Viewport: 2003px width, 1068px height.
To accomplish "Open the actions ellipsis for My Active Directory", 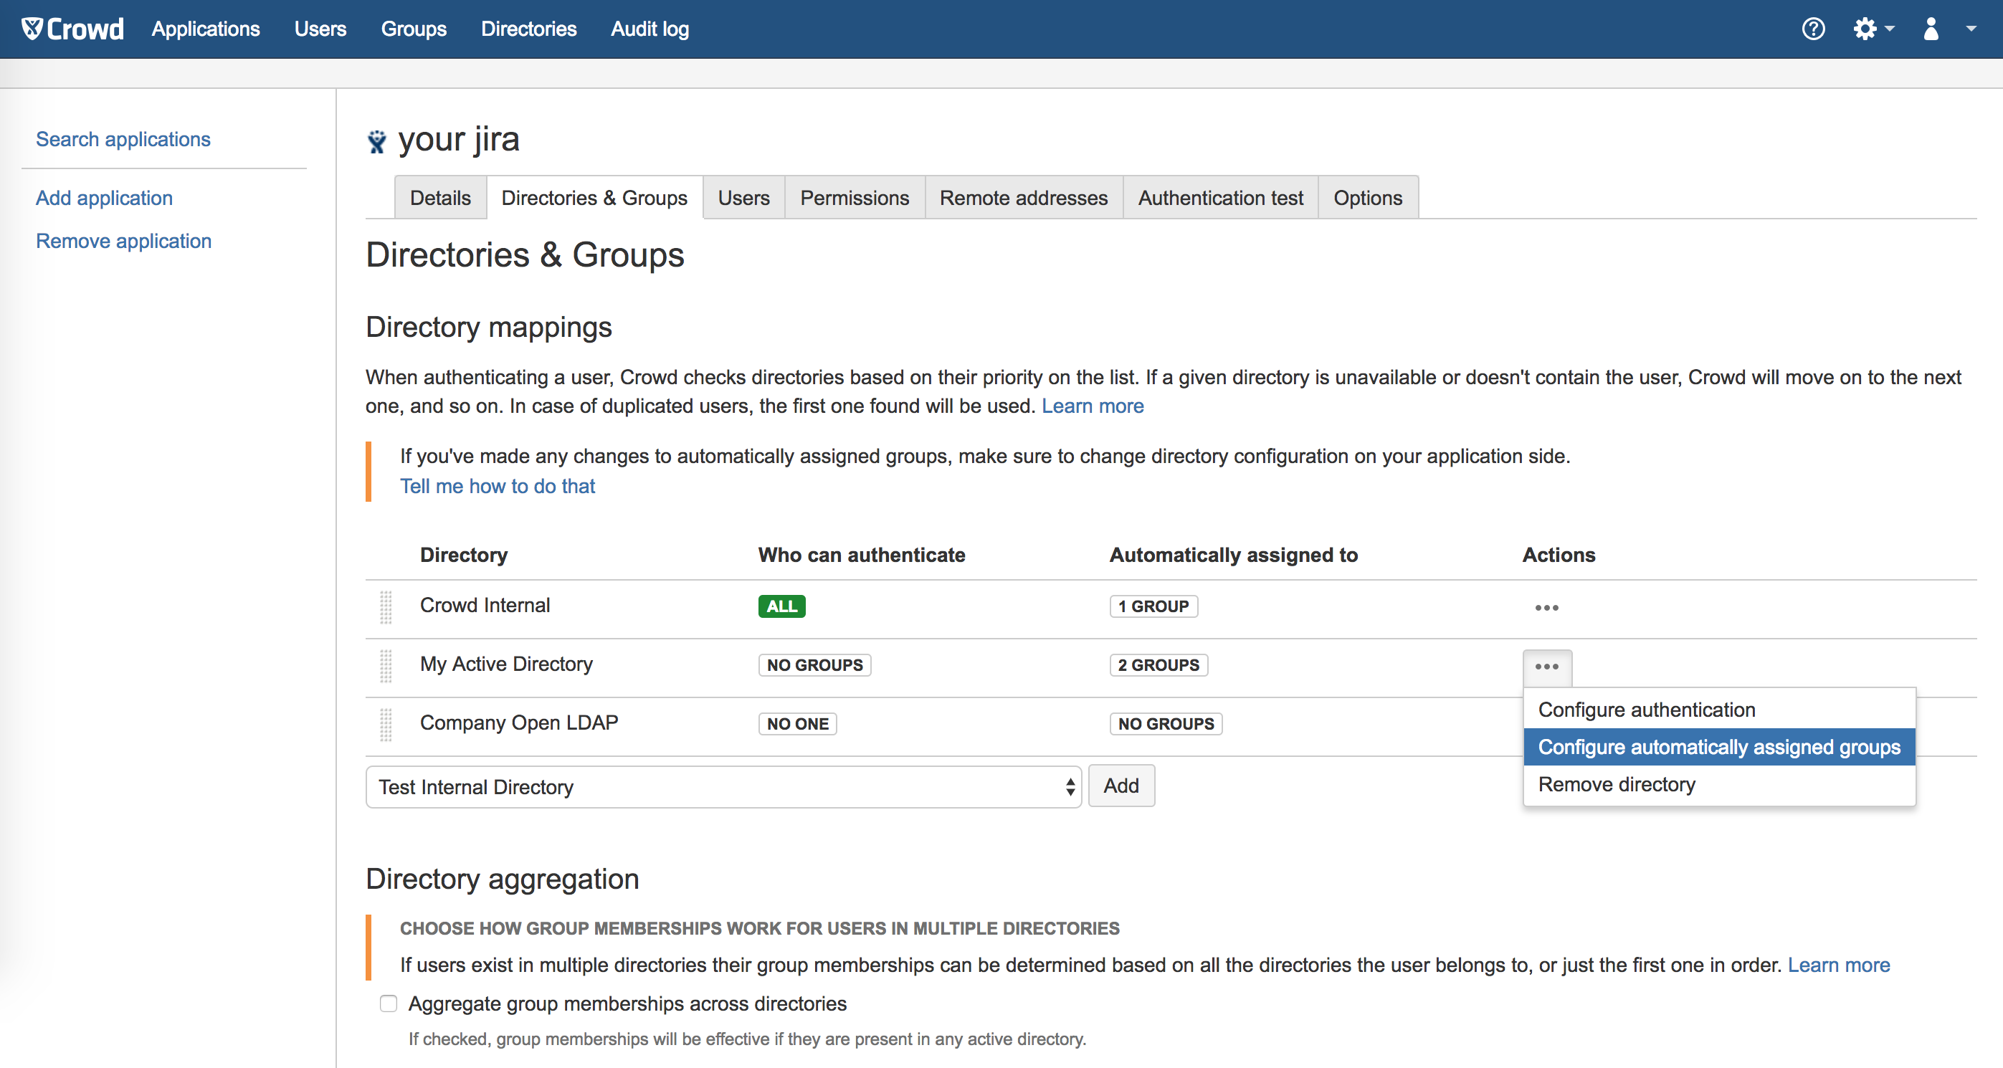I will pos(1547,666).
